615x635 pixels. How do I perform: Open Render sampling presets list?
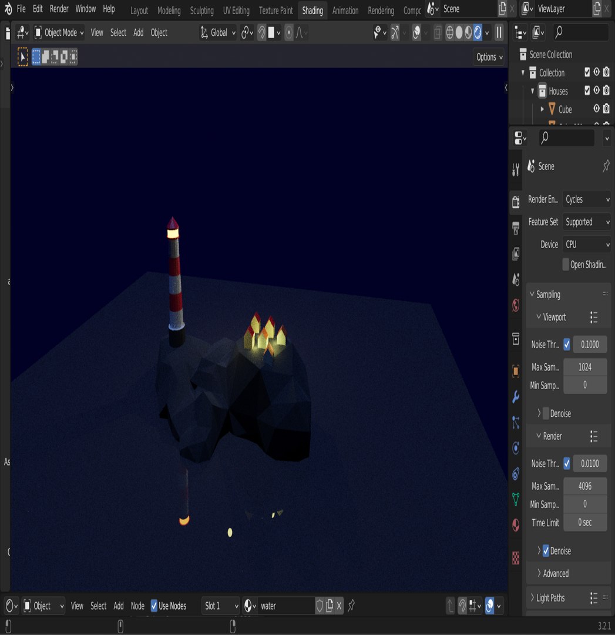click(593, 436)
